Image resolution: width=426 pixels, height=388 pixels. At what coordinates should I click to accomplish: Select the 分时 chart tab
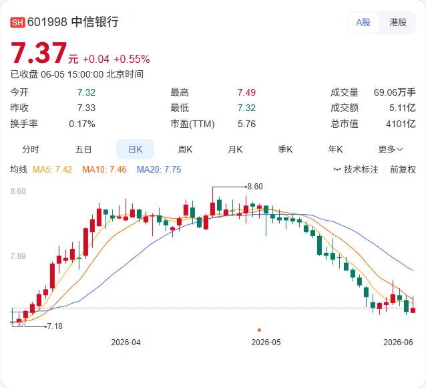tap(31, 149)
